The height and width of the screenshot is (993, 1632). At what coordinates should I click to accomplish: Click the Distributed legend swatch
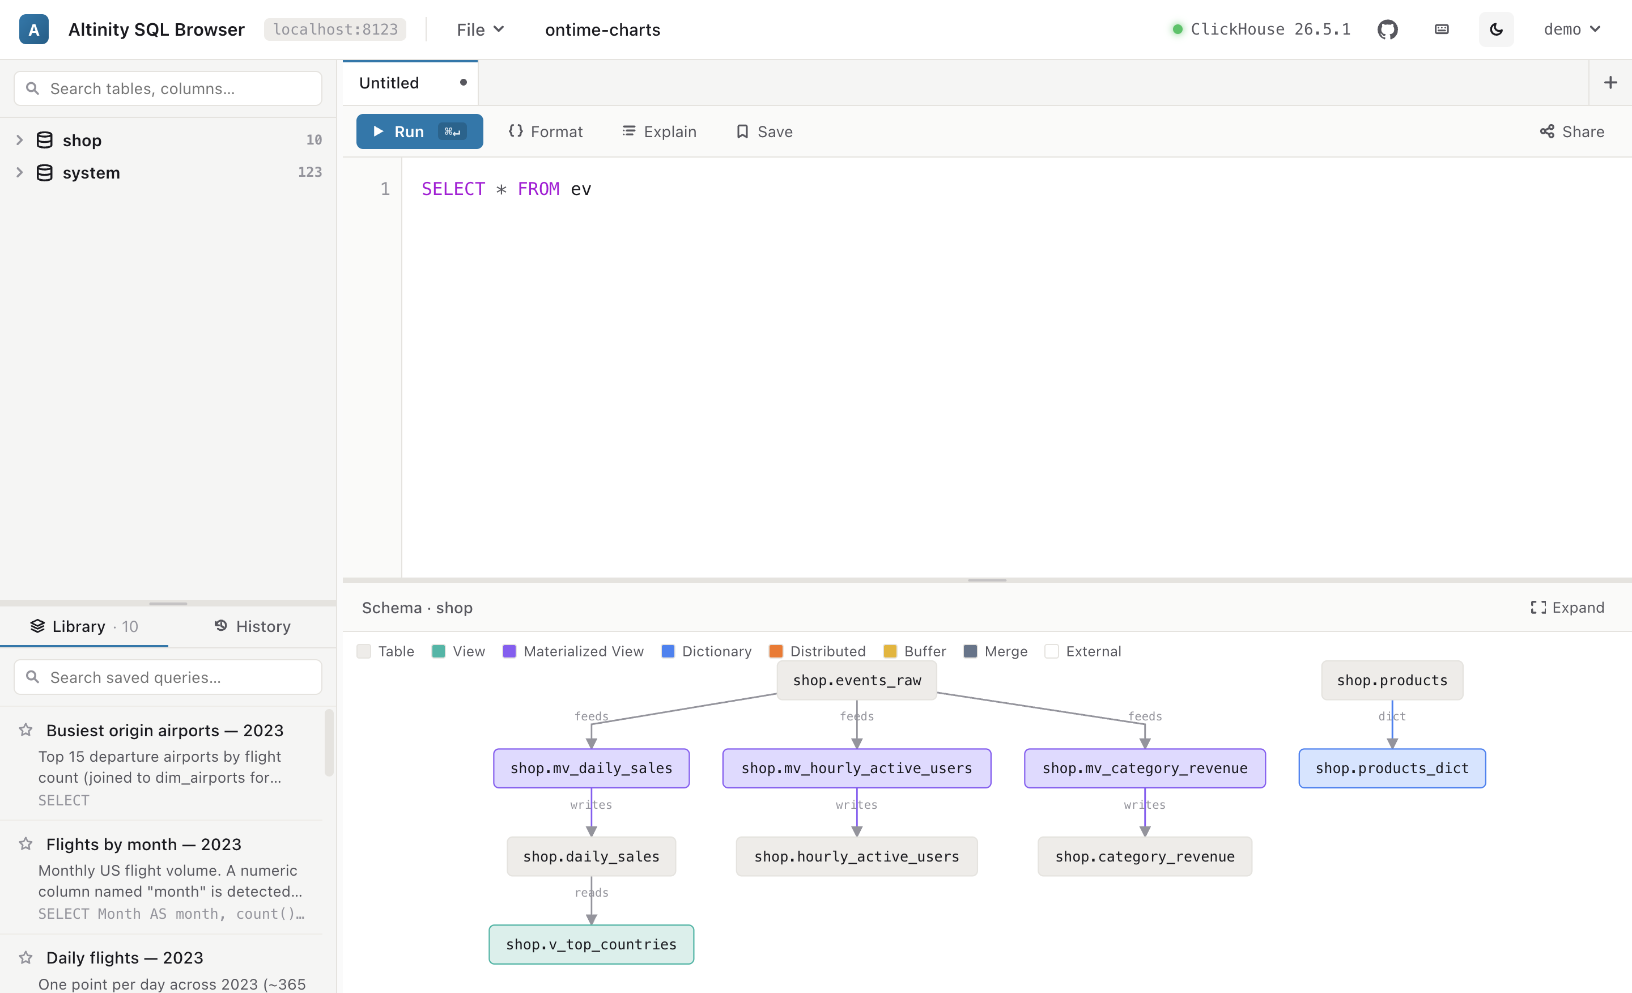point(776,651)
